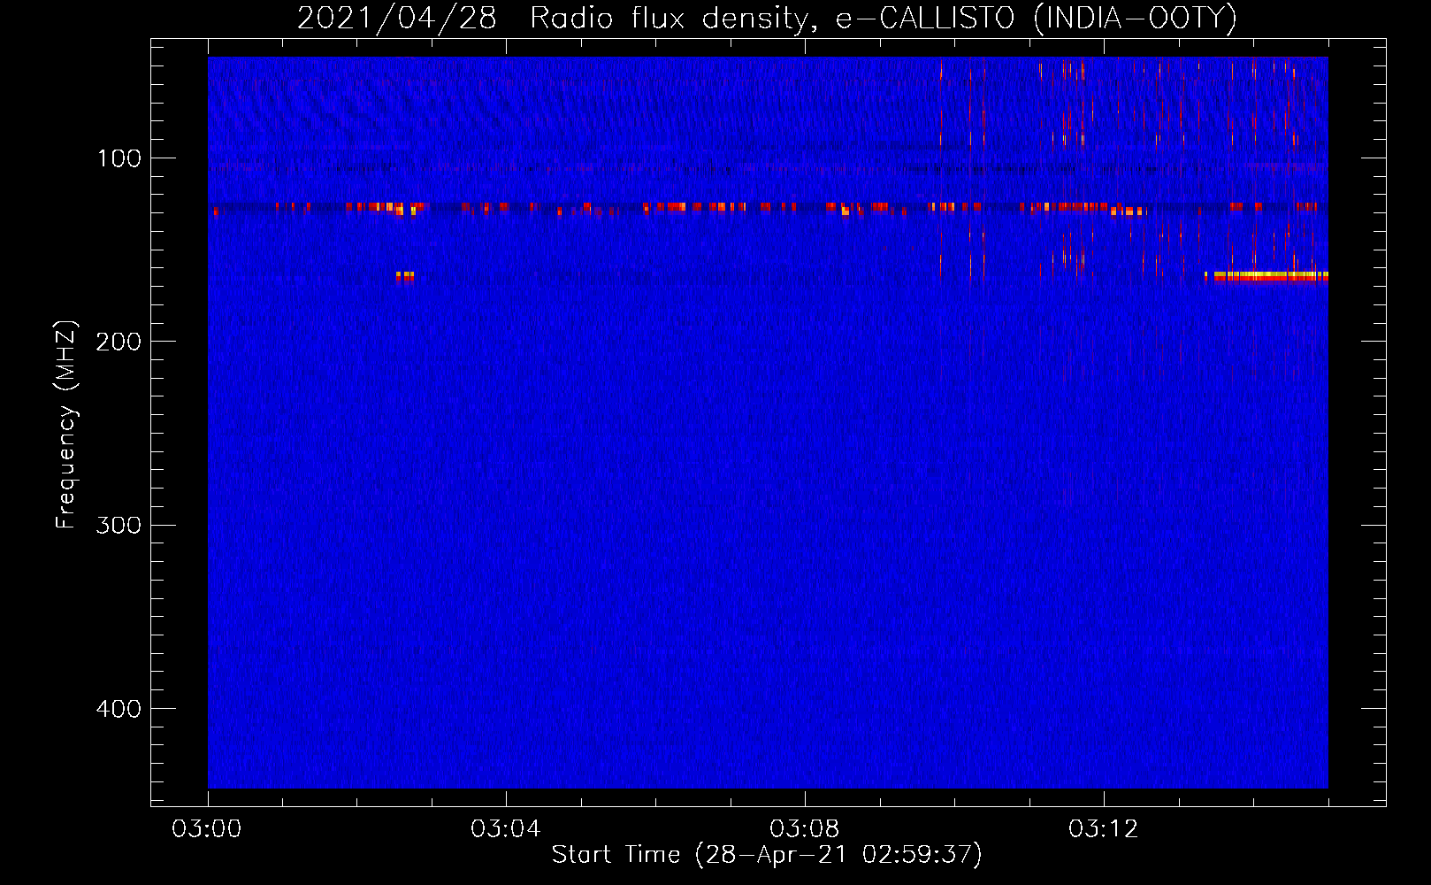Click the small red burst near 165 MHz at 03:02
Viewport: 1431px width, 885px height.
coord(405,277)
